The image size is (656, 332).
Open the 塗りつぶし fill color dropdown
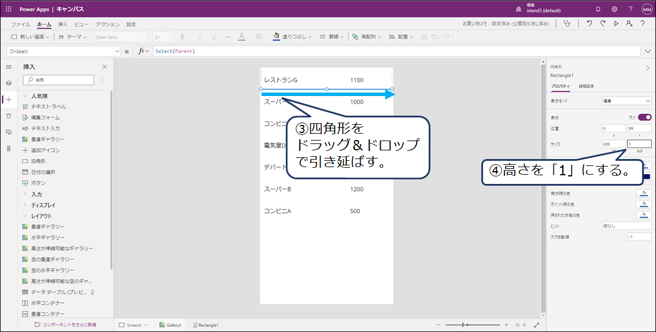[293, 37]
